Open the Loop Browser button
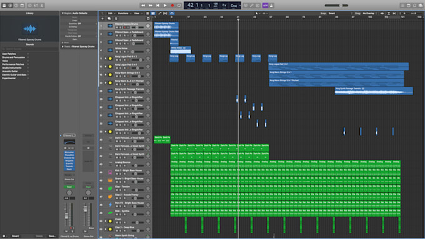This screenshot has height=239, width=425. click(414, 6)
